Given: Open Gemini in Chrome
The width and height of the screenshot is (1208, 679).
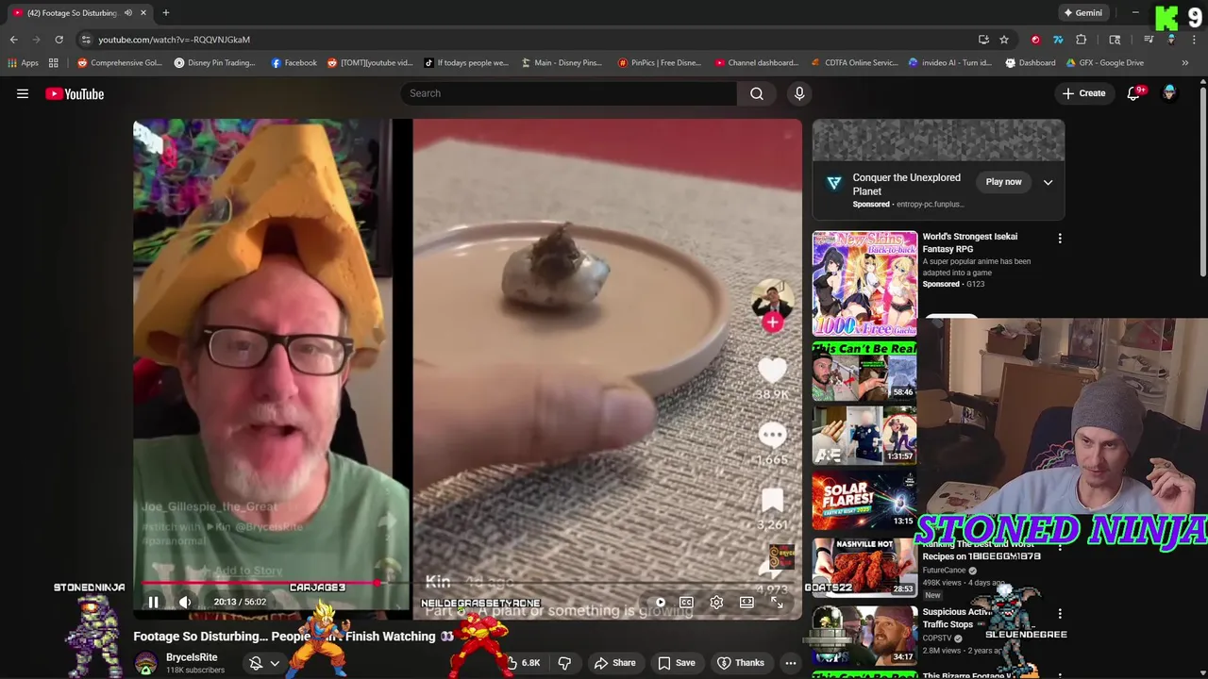Looking at the screenshot, I should (x=1082, y=13).
